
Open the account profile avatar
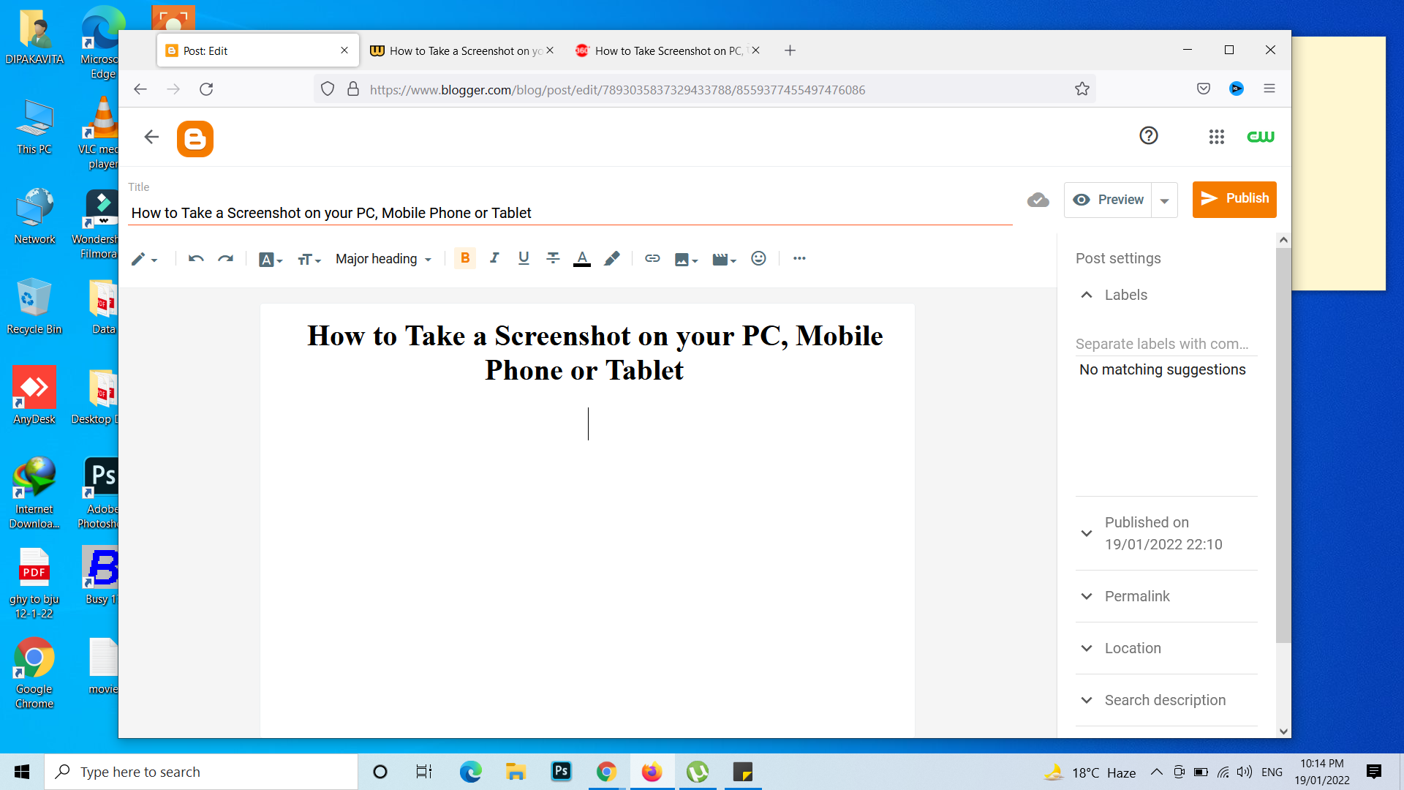1260,137
